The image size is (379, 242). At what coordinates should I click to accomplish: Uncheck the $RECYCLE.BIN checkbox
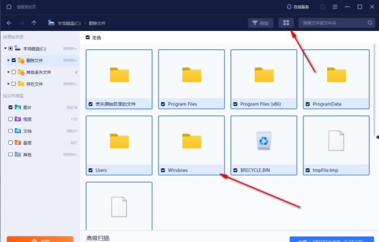[235, 170]
